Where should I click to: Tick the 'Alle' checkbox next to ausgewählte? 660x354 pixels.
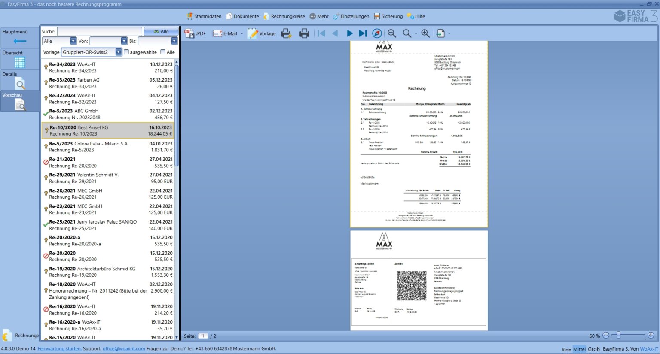click(163, 52)
